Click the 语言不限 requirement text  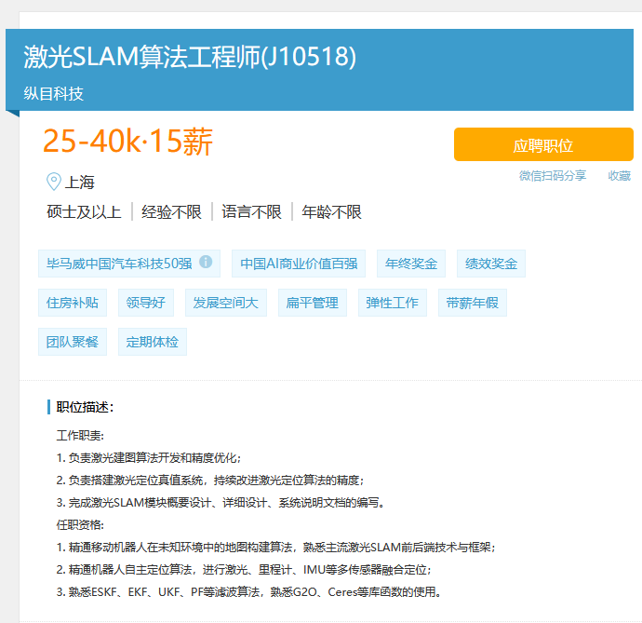pos(251,212)
